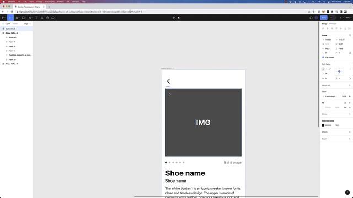
Task: Add layout grid plus button
Action: (x=350, y=85)
